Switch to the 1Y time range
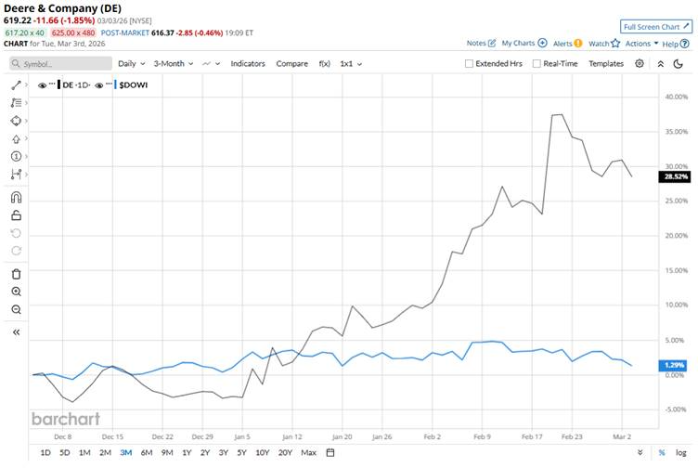 coord(186,452)
